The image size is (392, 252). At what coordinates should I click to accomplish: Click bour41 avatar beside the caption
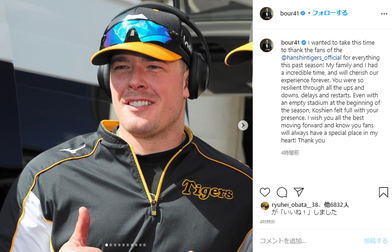(266, 46)
